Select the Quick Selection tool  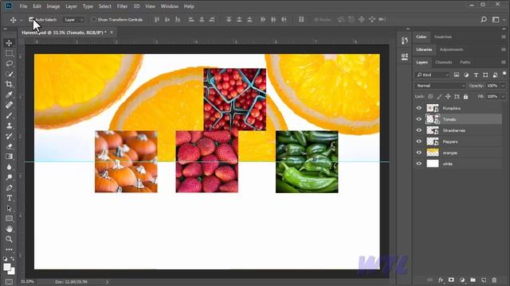[x=9, y=74]
